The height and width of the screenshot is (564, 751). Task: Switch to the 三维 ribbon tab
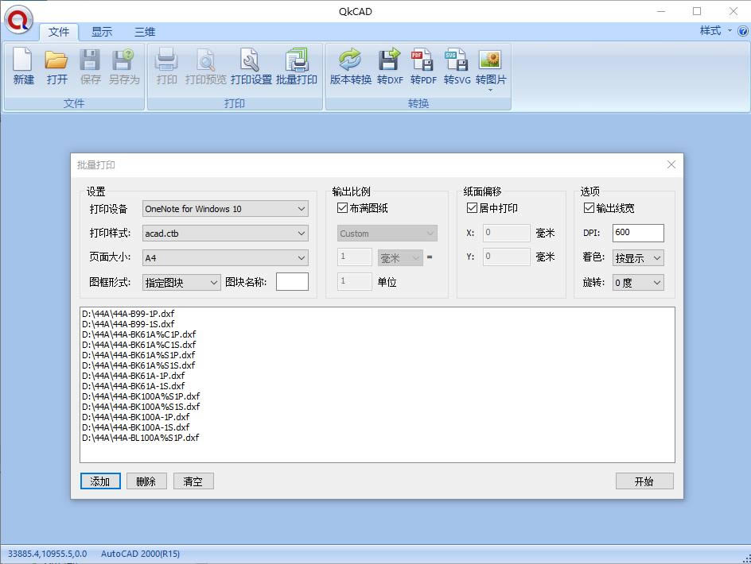pos(145,32)
